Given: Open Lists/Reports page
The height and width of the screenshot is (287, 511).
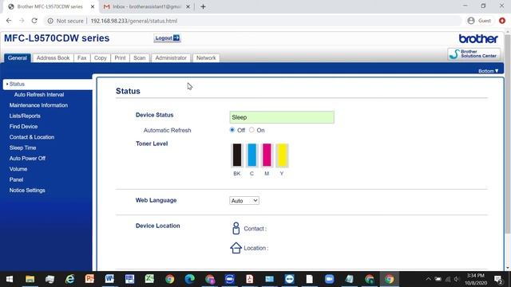Looking at the screenshot, I should pos(25,116).
